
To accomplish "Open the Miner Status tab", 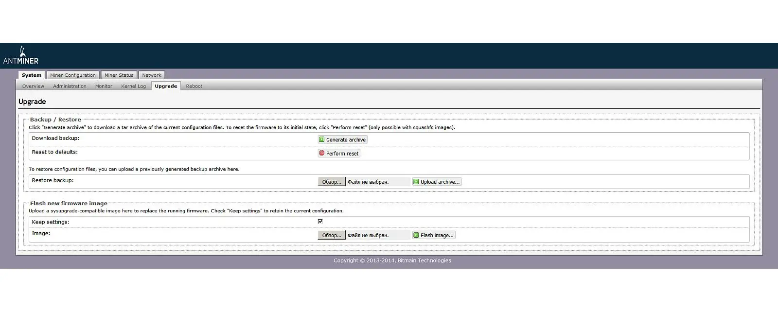I will [x=119, y=75].
